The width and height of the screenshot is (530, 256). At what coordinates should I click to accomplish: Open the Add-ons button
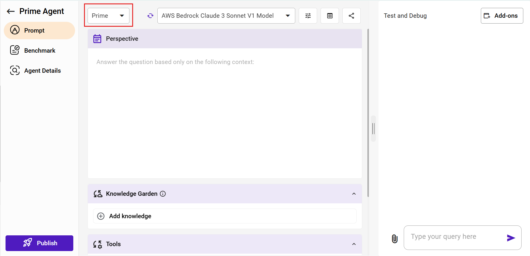502,16
